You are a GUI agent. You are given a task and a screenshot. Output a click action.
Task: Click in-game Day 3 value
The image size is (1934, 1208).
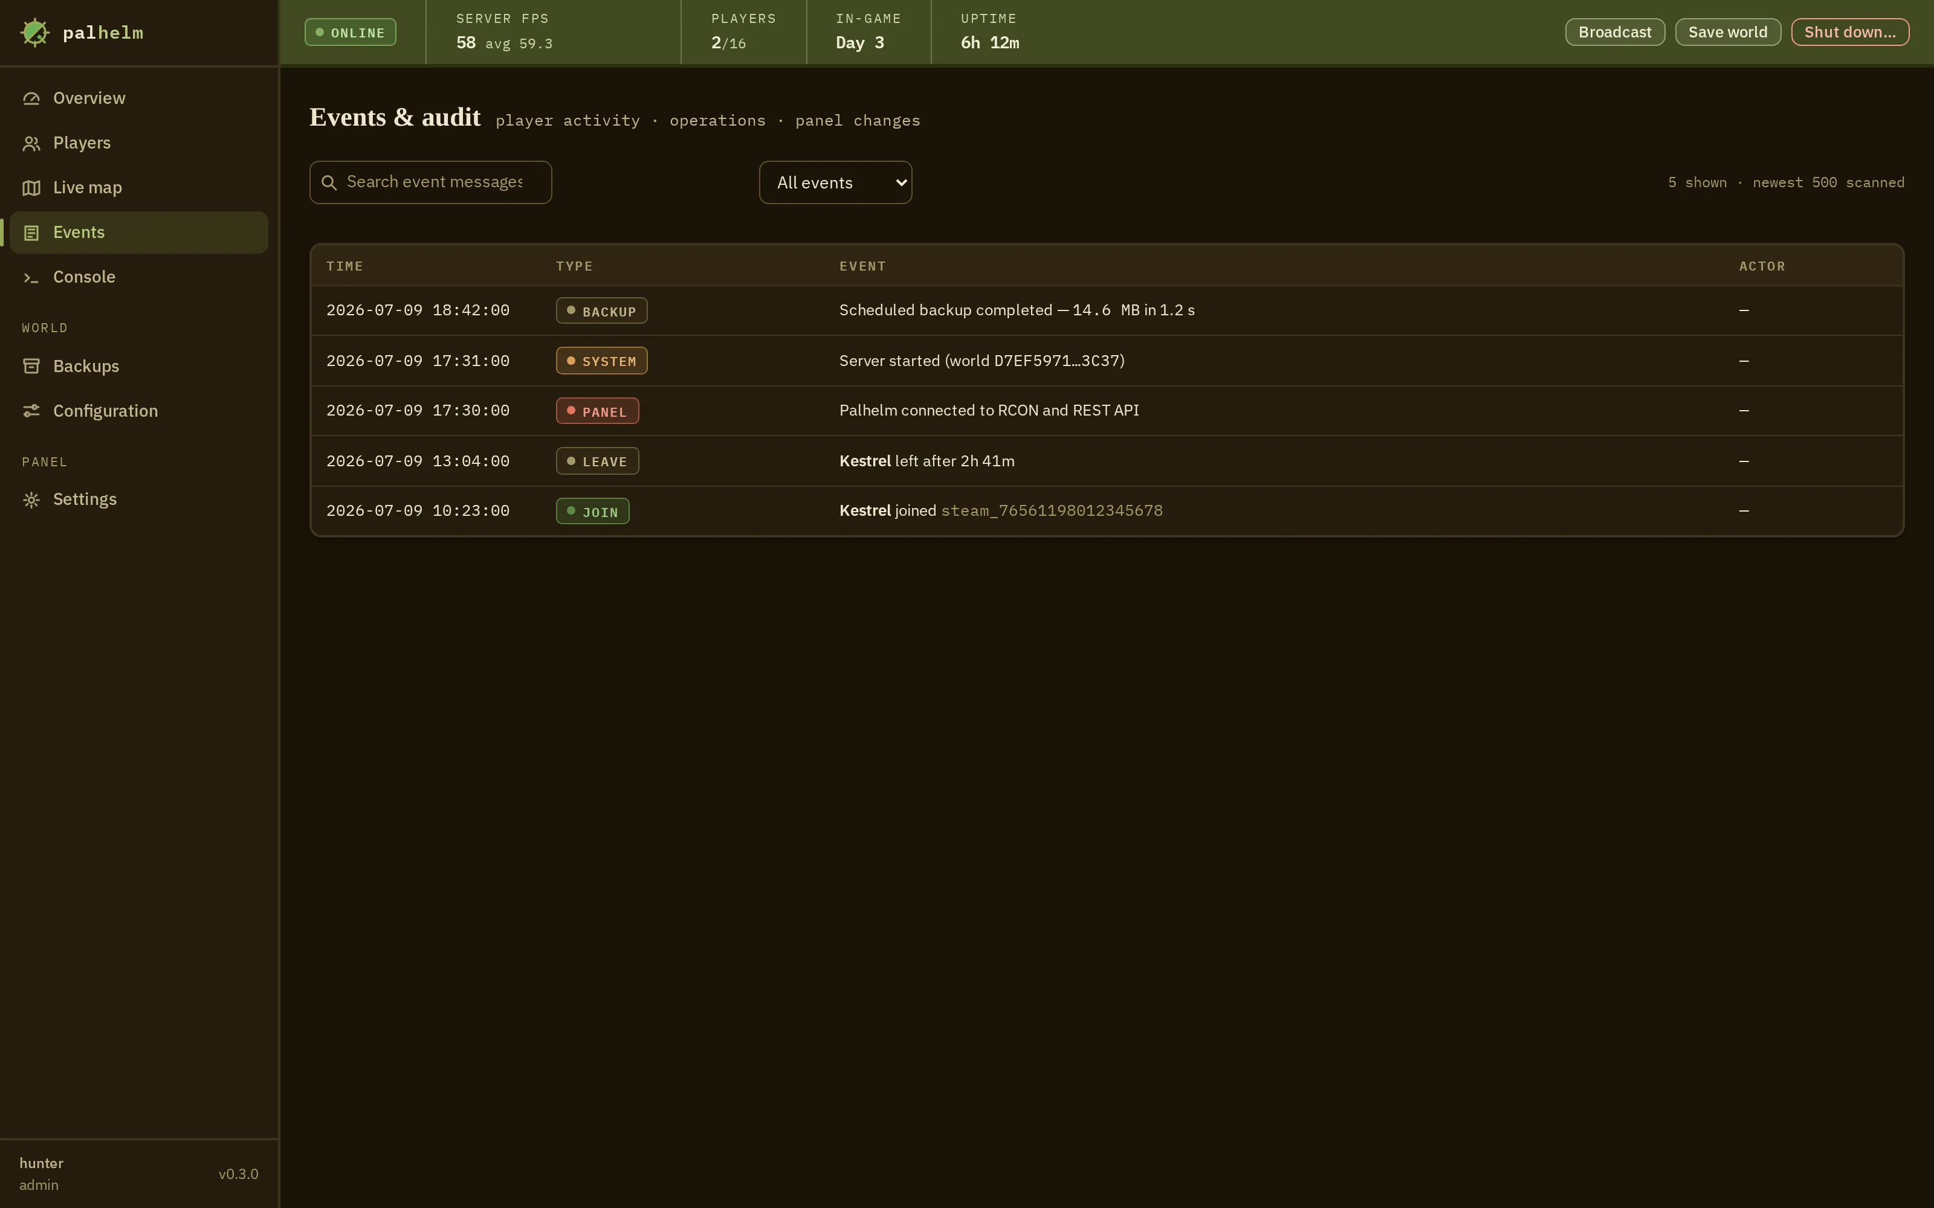(860, 42)
